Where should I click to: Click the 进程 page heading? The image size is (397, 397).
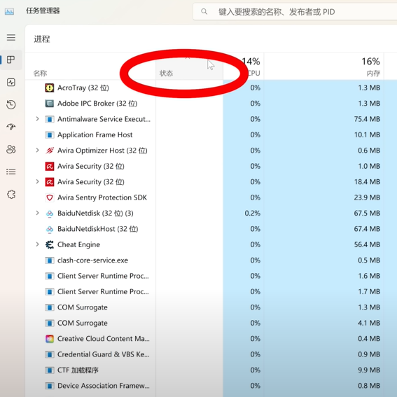pos(42,39)
